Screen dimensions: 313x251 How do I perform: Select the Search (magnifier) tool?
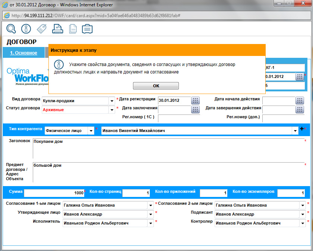point(11,28)
